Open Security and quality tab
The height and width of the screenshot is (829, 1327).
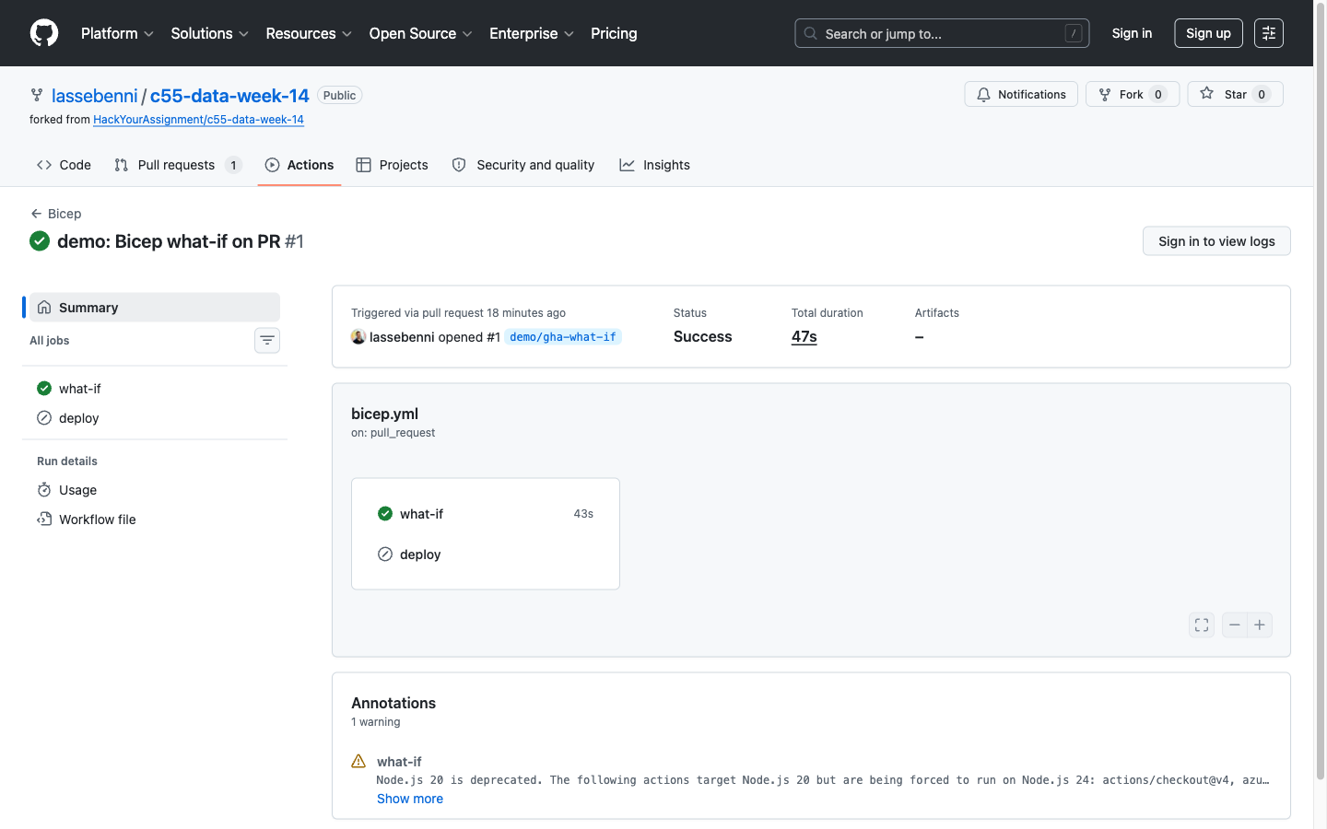click(523, 165)
